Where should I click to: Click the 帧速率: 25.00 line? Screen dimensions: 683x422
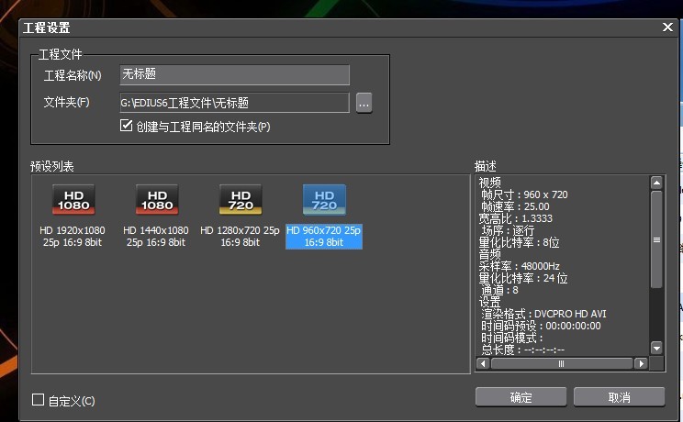515,206
